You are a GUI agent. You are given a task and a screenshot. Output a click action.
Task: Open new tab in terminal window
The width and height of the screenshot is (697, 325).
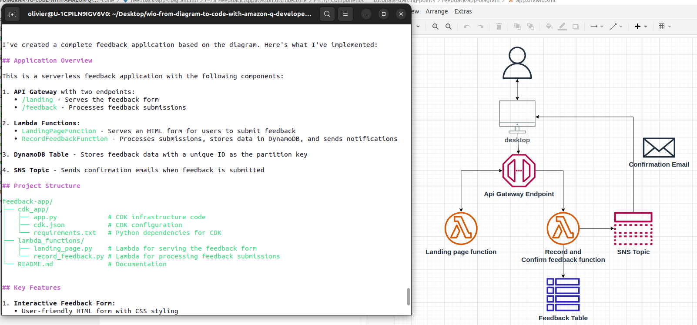pyautogui.click(x=12, y=14)
